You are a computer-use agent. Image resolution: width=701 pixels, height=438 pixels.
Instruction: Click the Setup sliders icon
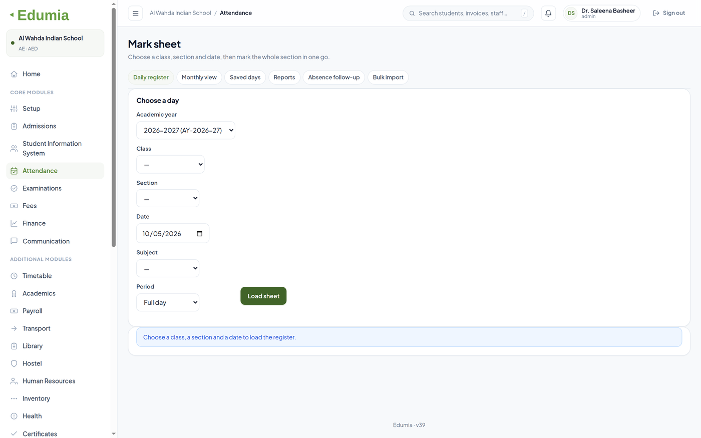click(14, 109)
